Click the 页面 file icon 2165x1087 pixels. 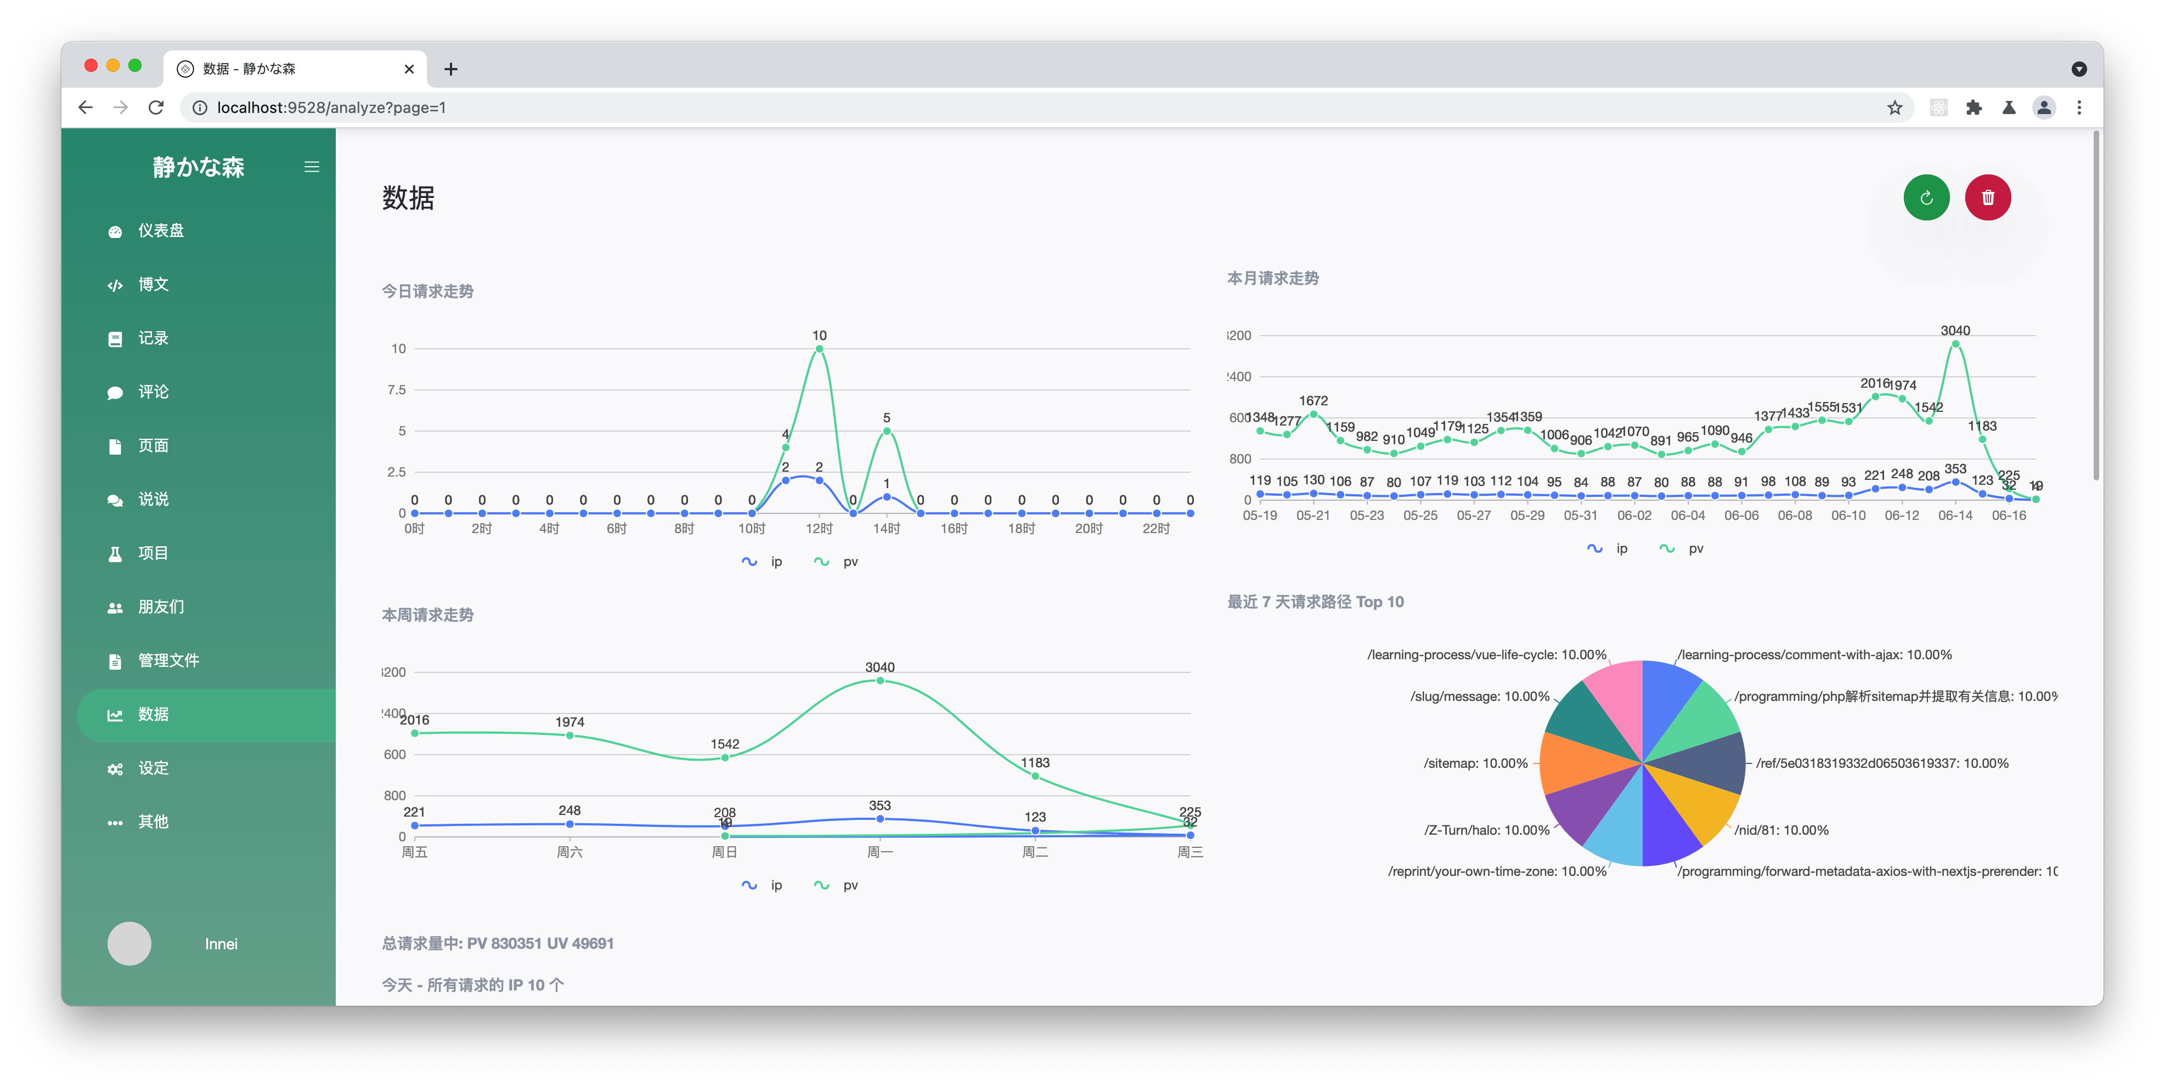tap(115, 446)
